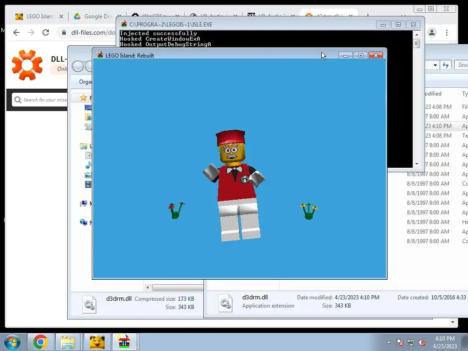468x351 pixels.
Task: Open the Chrome profile avatar
Action: pyautogui.click(x=432, y=32)
